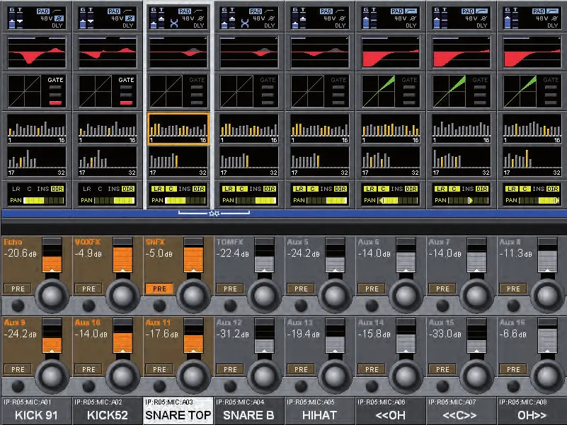
Task: Open the OH>> channel EQ curve display
Action: tap(532, 52)
